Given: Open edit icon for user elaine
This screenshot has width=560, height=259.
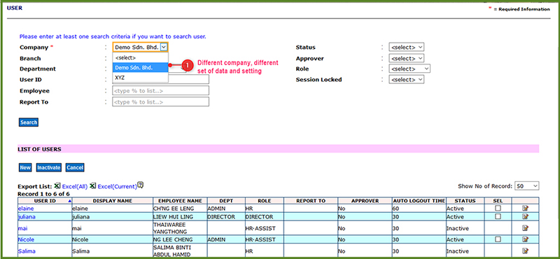Looking at the screenshot, I should point(525,208).
